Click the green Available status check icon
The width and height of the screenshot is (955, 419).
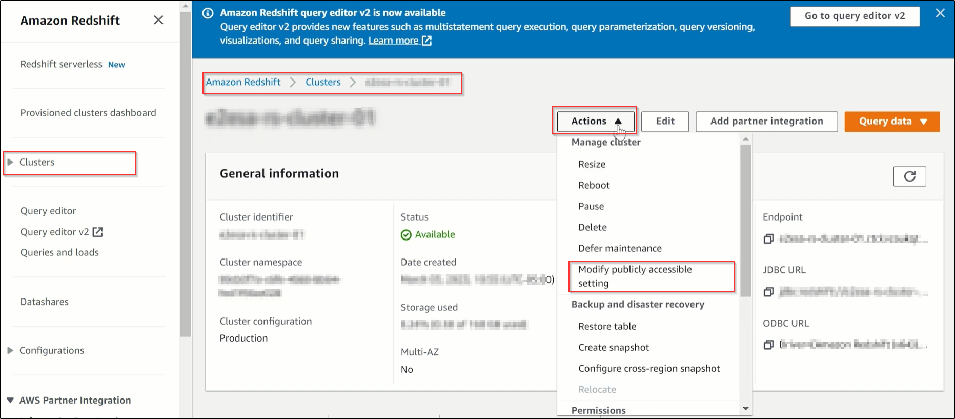pos(406,235)
